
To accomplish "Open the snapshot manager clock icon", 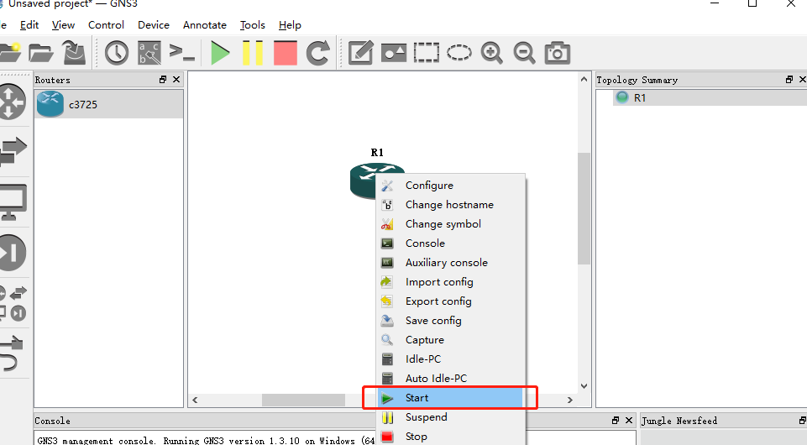I will (x=117, y=53).
